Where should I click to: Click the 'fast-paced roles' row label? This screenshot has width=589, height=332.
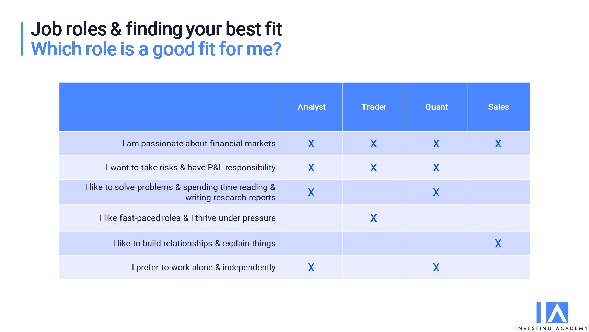(x=187, y=218)
